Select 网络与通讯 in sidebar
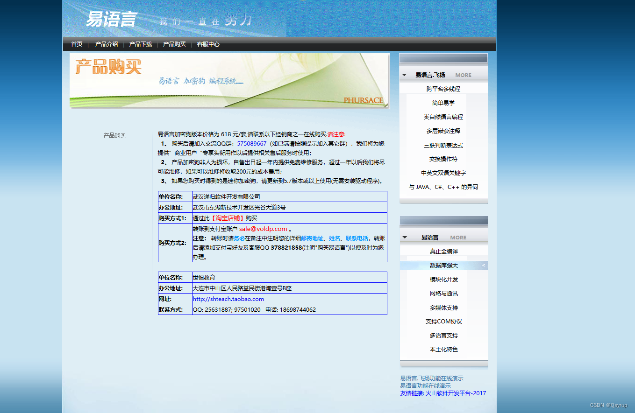This screenshot has width=635, height=413. pyautogui.click(x=444, y=293)
